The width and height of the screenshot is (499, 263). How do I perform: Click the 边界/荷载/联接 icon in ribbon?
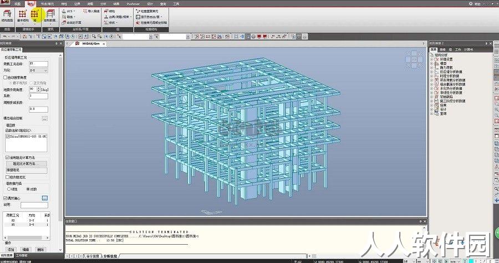106,17
